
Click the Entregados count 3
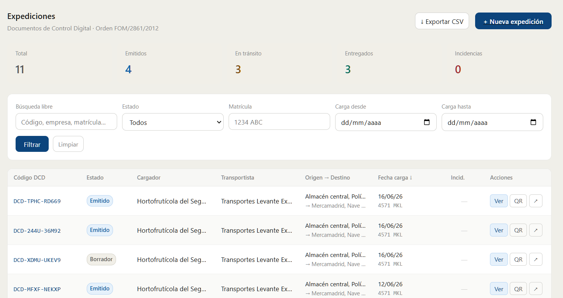coord(348,69)
